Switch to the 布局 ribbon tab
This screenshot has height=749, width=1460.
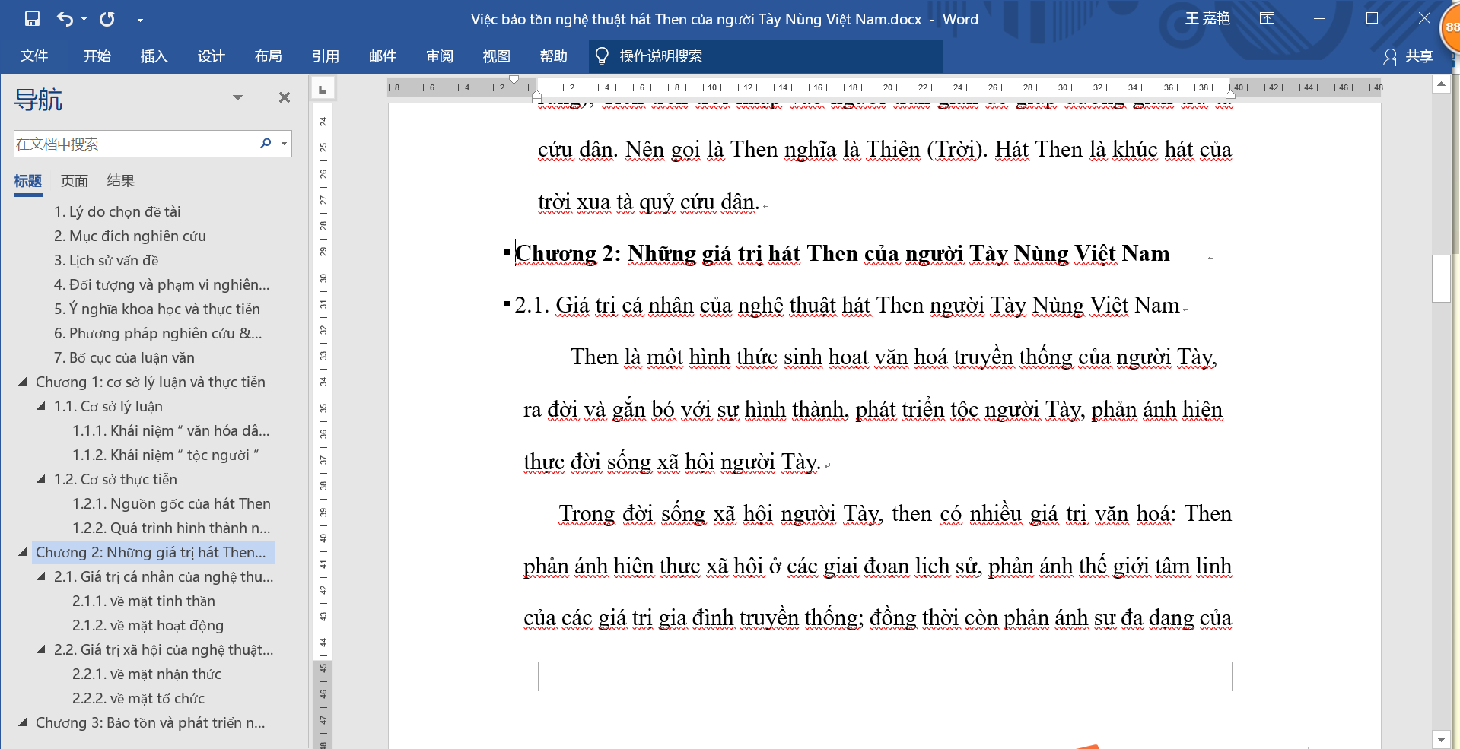click(x=268, y=56)
